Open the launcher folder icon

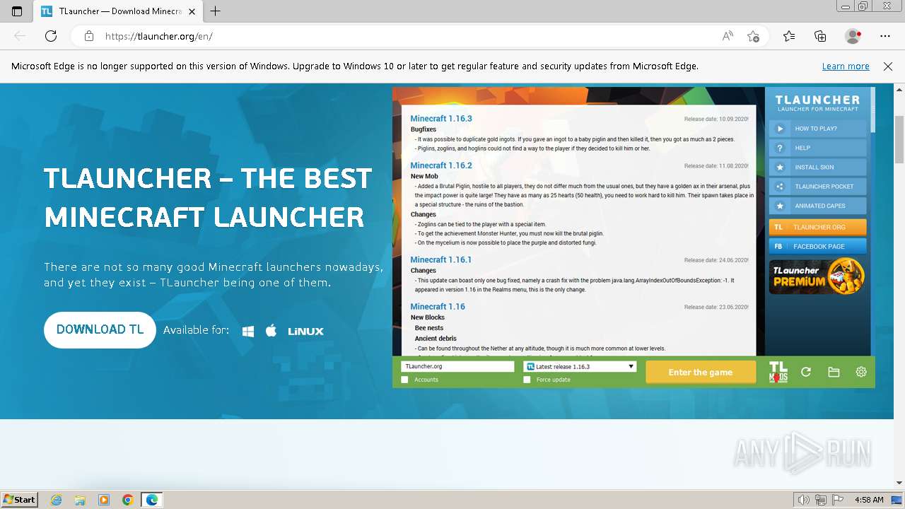pyautogui.click(x=834, y=372)
